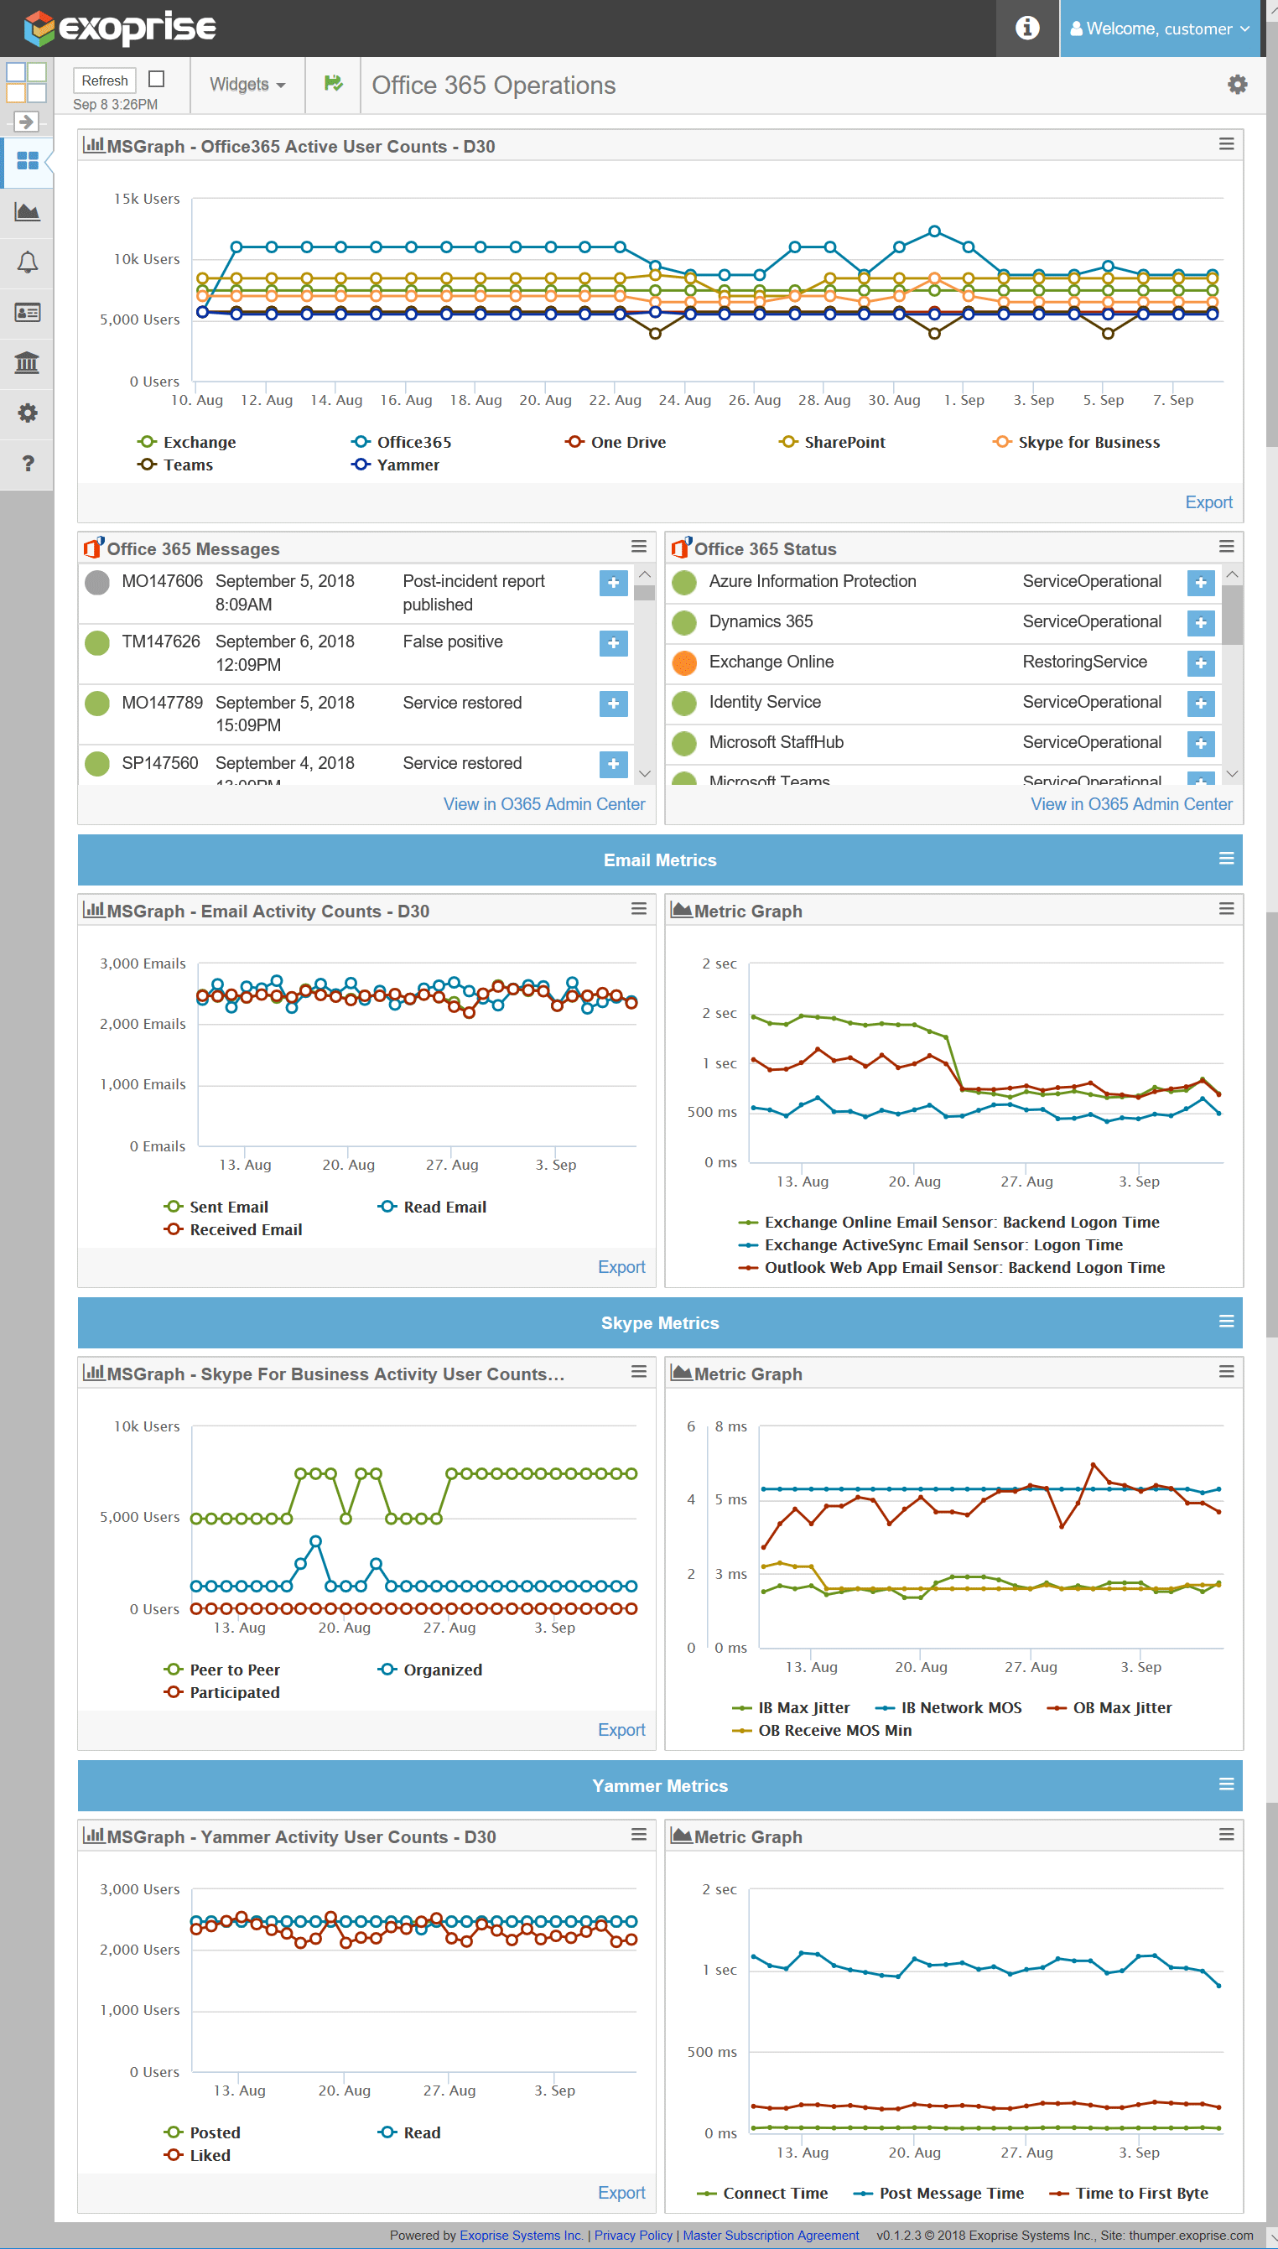The width and height of the screenshot is (1278, 2249).
Task: Open the ID card sidebar icon
Action: click(x=27, y=313)
